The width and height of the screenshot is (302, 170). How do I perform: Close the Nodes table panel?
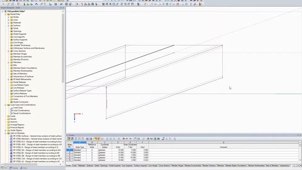(300, 136)
